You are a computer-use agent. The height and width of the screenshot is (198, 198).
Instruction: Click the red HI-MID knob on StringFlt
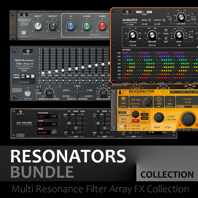pos(102,26)
